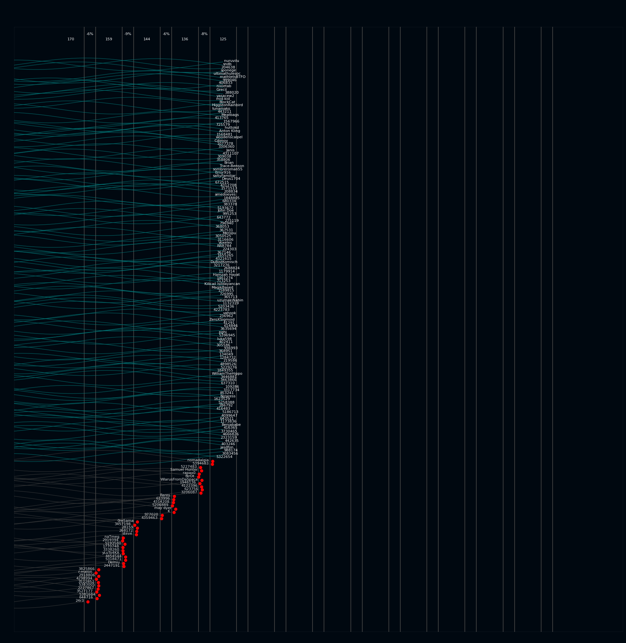Select the nixietab label
Viewport: 626px width, 643px height.
(223, 86)
